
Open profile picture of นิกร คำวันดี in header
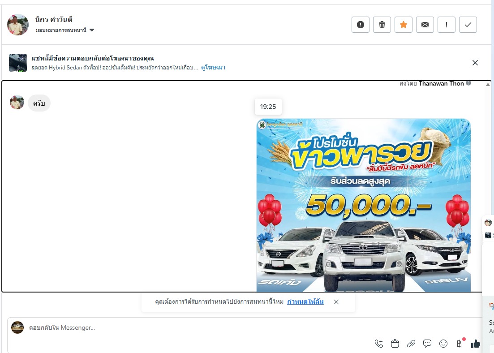(x=18, y=25)
